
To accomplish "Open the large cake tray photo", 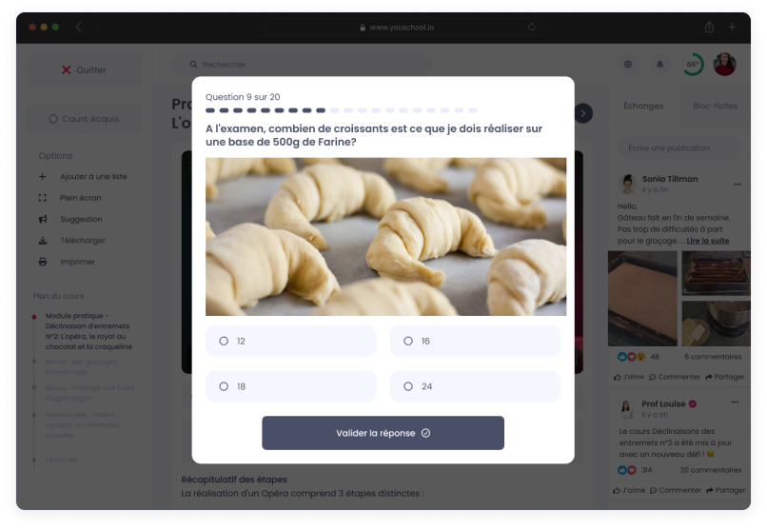I will [x=642, y=298].
